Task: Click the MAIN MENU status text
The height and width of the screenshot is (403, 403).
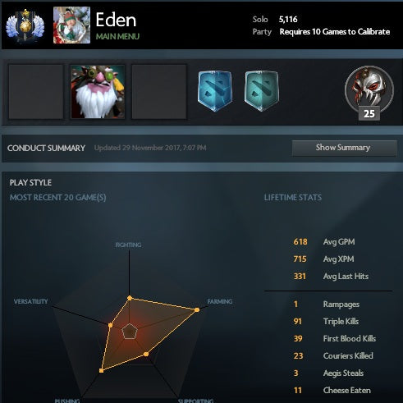Action: click(x=117, y=36)
